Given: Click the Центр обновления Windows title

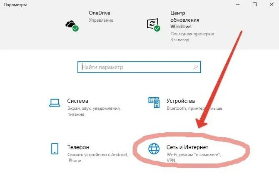Looking at the screenshot, I should point(185,20).
